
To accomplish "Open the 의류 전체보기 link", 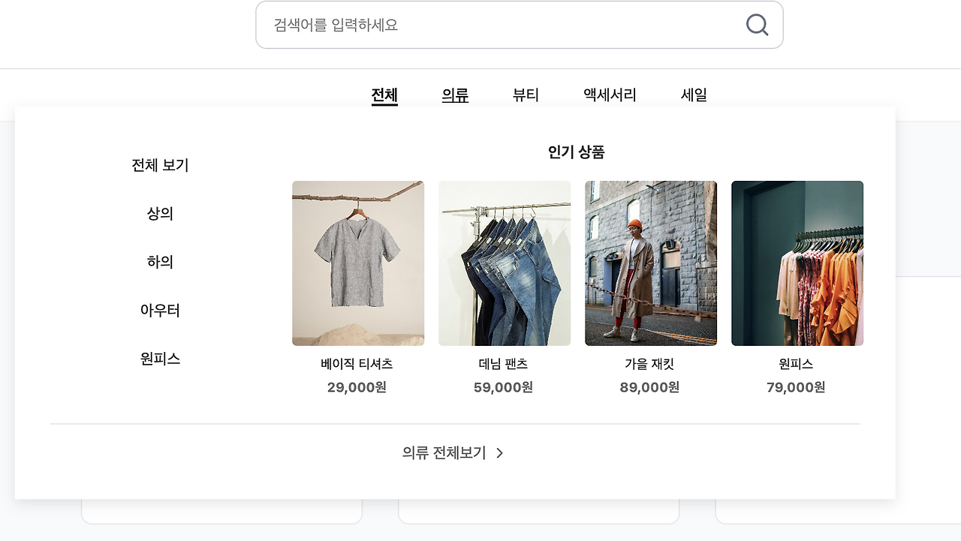I will 453,453.
